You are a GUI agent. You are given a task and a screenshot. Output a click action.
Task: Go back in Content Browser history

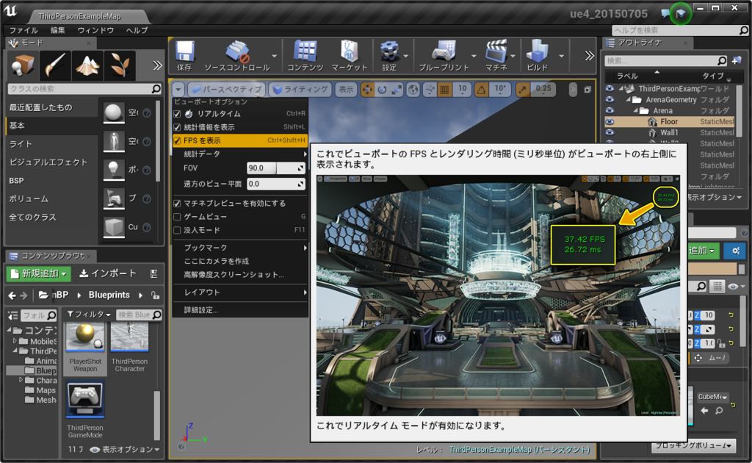click(12, 295)
